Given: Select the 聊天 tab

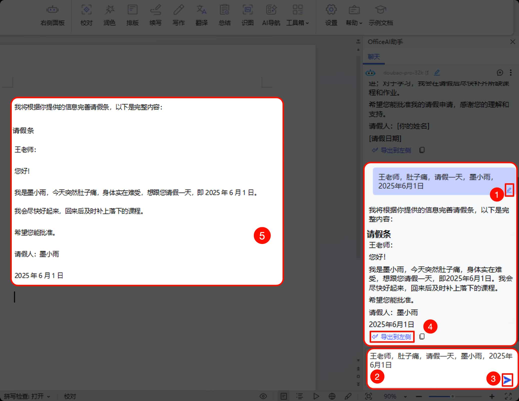Looking at the screenshot, I should (374, 57).
